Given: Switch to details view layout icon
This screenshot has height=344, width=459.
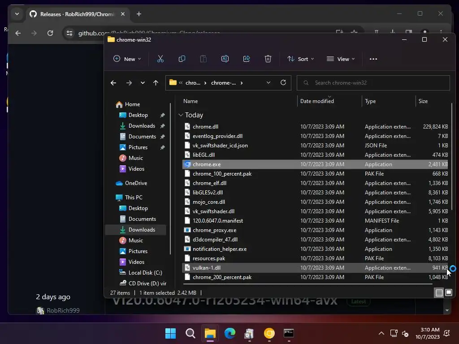Looking at the screenshot, I should coord(439,292).
